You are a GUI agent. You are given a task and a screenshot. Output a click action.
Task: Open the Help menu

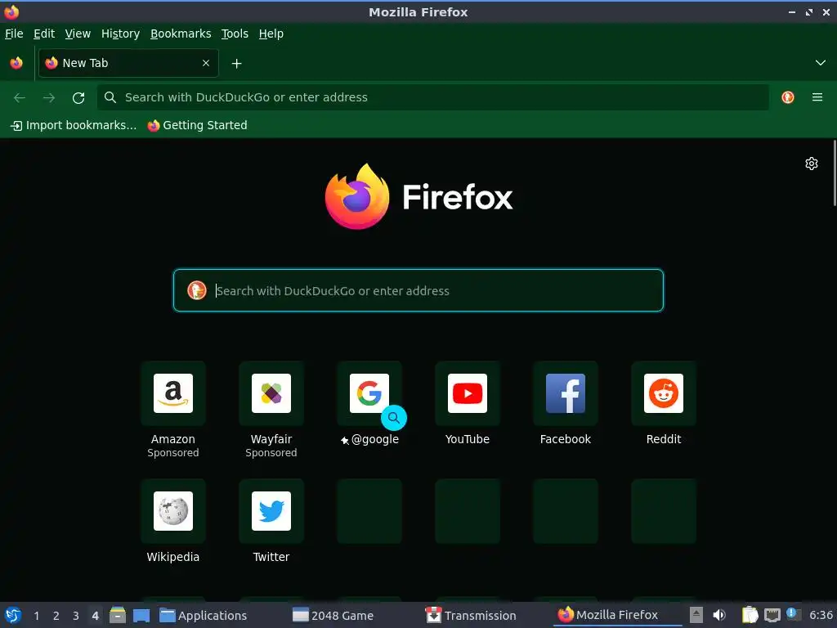pos(271,34)
